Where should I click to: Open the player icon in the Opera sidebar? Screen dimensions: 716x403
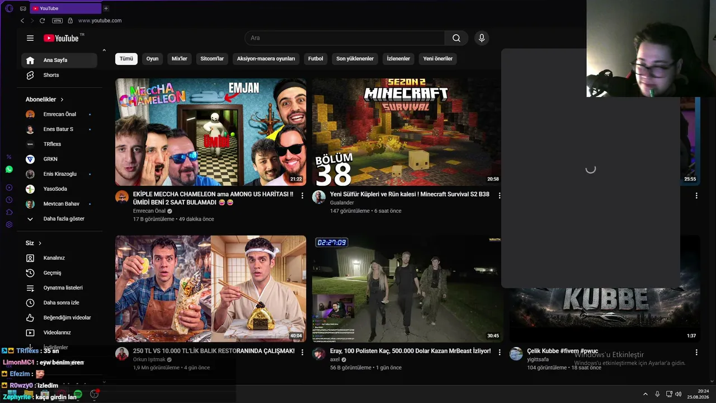(x=9, y=188)
